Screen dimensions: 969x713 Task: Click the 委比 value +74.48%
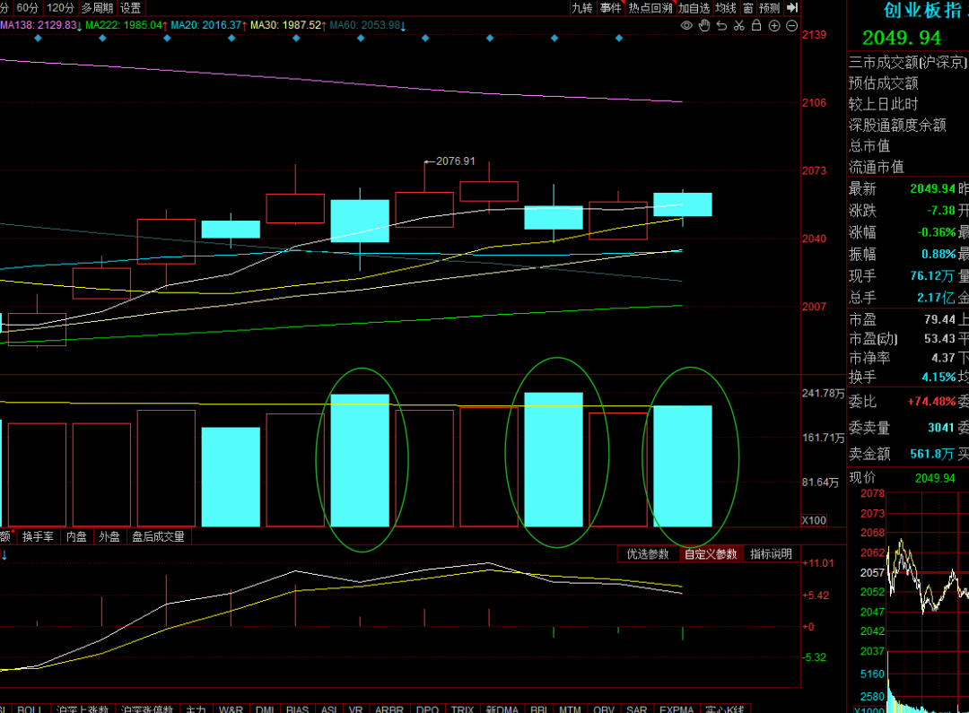click(x=931, y=402)
